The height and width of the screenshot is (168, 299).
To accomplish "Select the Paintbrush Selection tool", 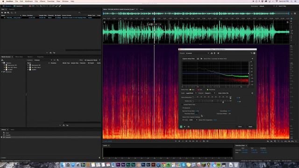I will tap(57, 6).
